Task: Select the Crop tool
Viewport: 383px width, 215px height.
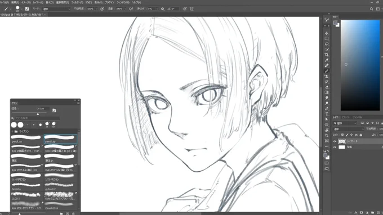Action: point(327,55)
